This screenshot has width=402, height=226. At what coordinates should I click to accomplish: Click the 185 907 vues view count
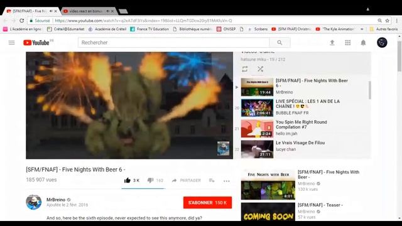click(x=41, y=180)
